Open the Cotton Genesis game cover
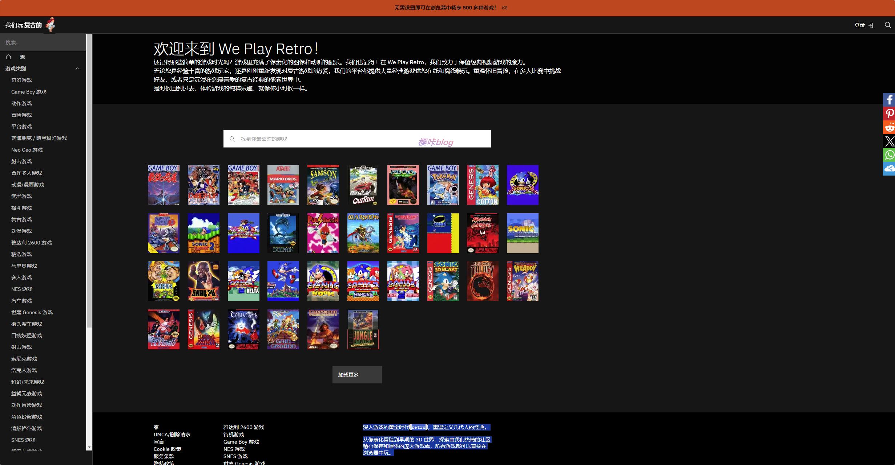The width and height of the screenshot is (895, 465). click(483, 185)
